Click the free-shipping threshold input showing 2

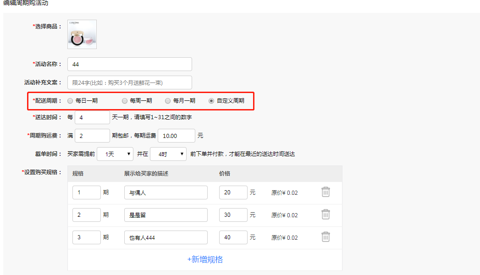pyautogui.click(x=92, y=136)
